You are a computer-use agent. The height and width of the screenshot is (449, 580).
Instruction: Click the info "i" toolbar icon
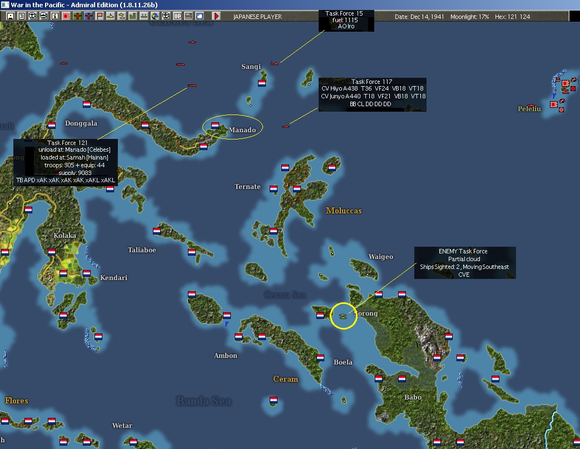(x=54, y=16)
